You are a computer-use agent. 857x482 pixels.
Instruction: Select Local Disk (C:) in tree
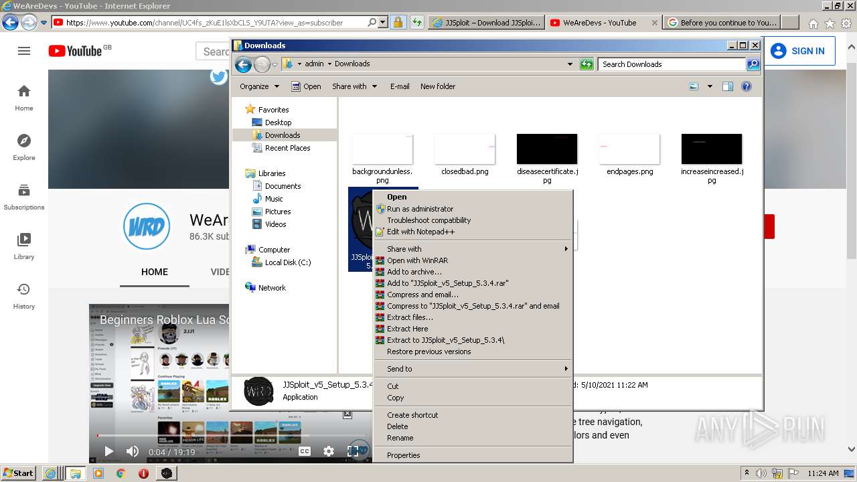point(288,262)
